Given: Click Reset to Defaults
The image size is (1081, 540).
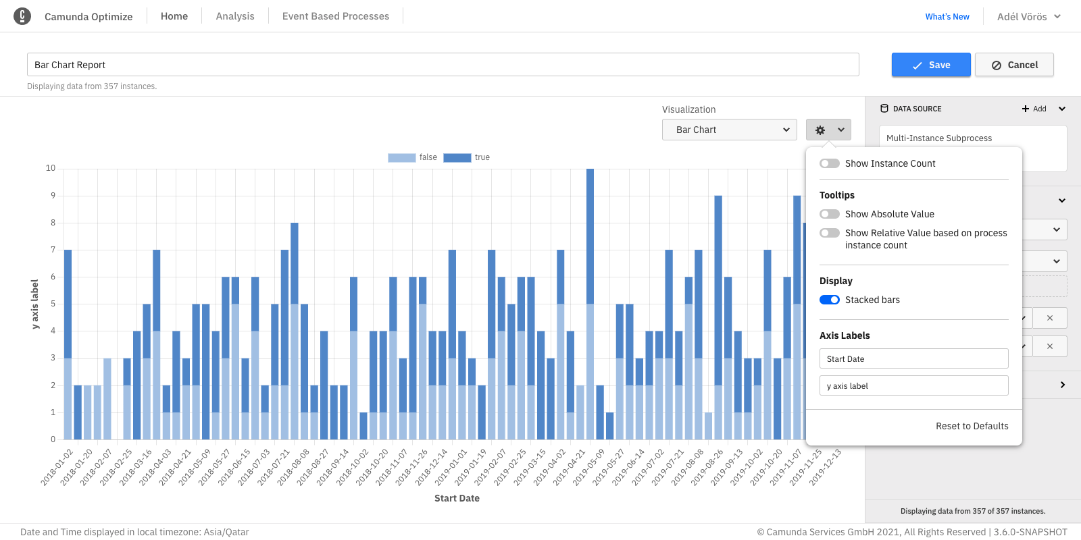Looking at the screenshot, I should pos(972,426).
